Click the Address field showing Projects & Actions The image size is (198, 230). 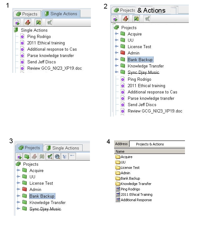[x=157, y=144]
